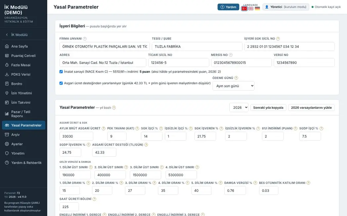Open the Yönetici (kurulum modu) user button

(286, 7)
